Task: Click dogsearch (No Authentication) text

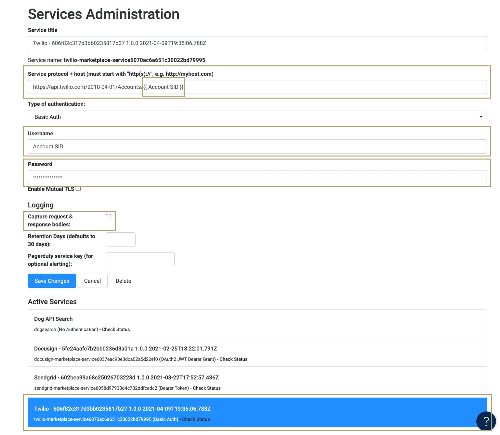Action: point(66,330)
